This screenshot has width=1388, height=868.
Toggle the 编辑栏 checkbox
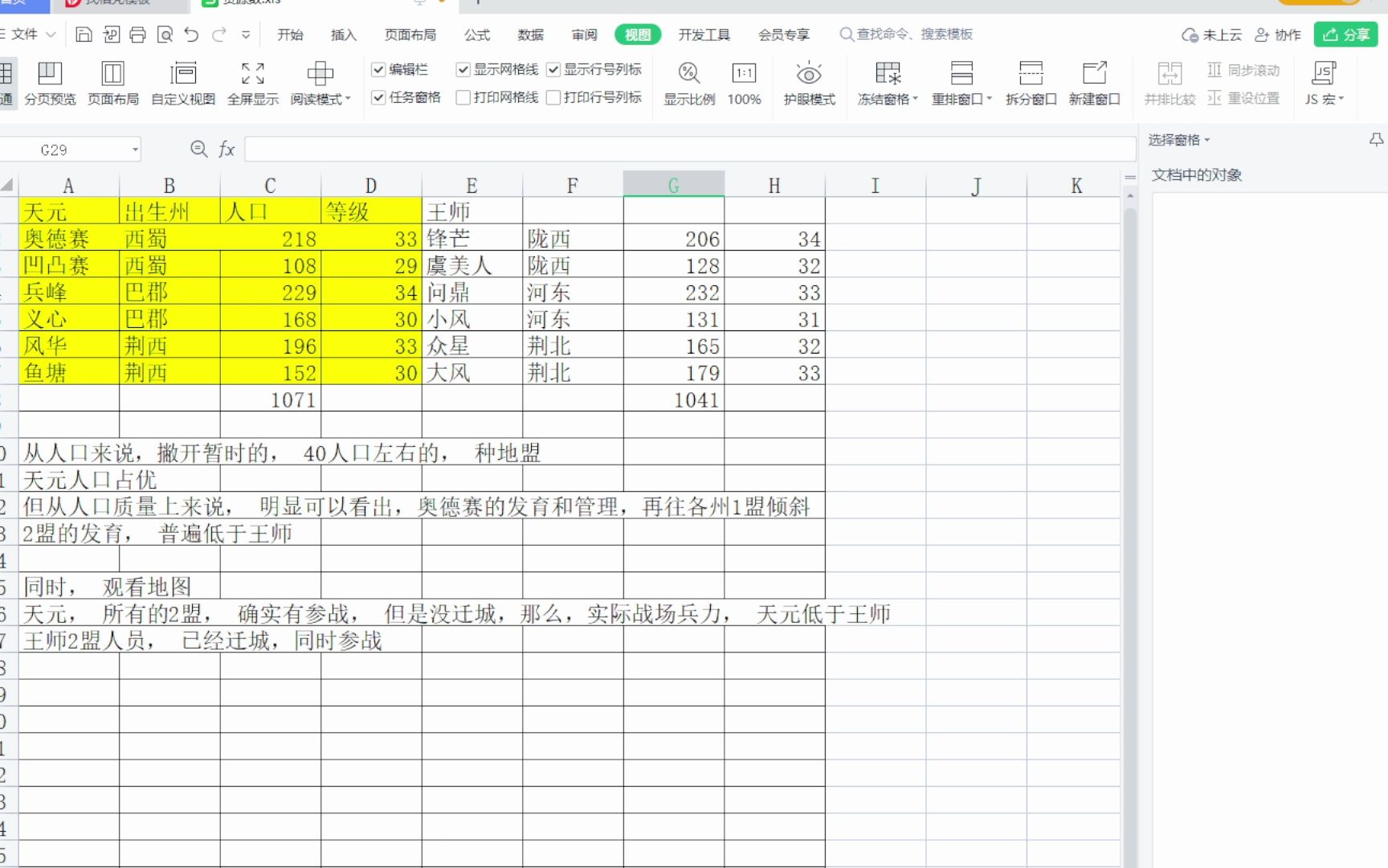(378, 69)
